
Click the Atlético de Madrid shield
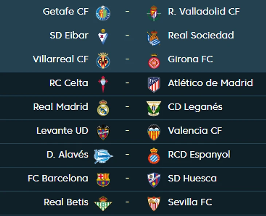tap(154, 84)
